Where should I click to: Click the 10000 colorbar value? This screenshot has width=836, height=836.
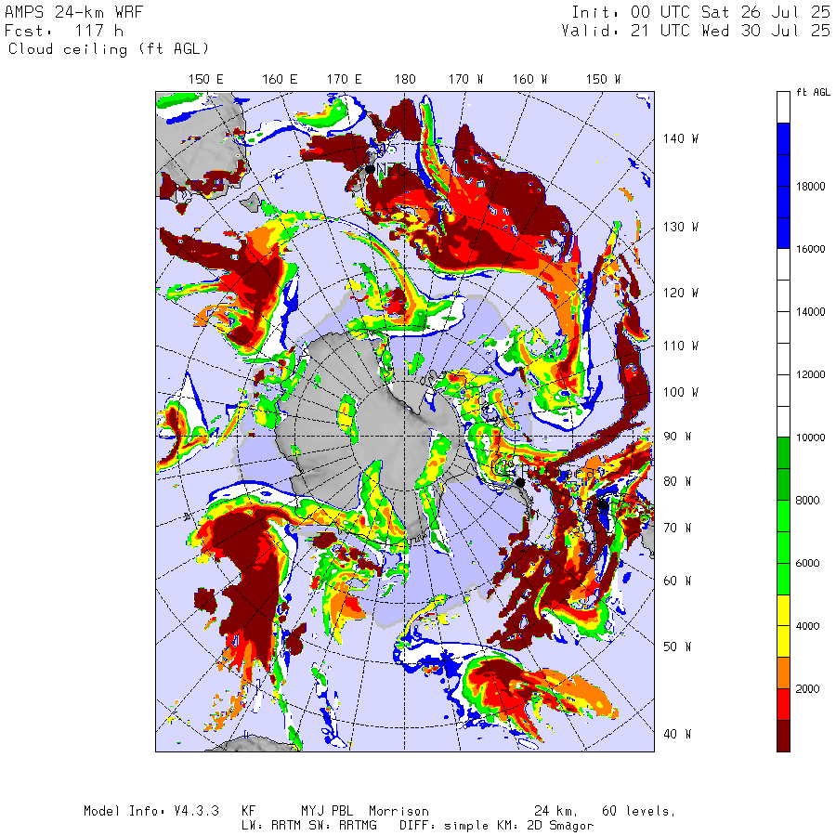click(x=810, y=438)
